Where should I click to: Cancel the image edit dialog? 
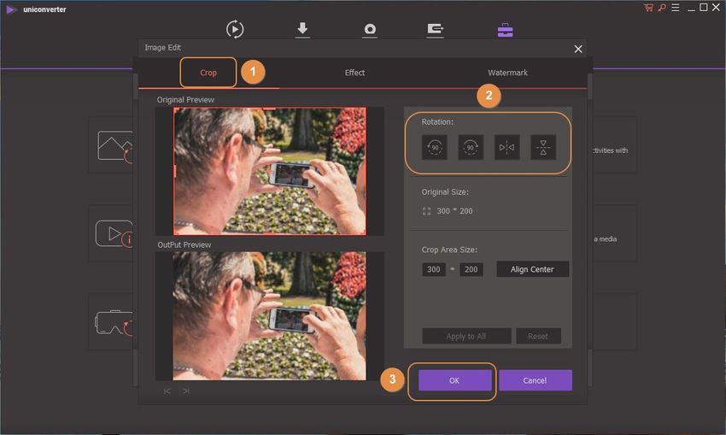(535, 380)
